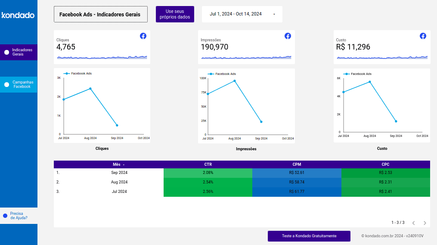This screenshot has width=437, height=245.
Task: Click Facebook icon on Impressões card
Action: tap(288, 36)
